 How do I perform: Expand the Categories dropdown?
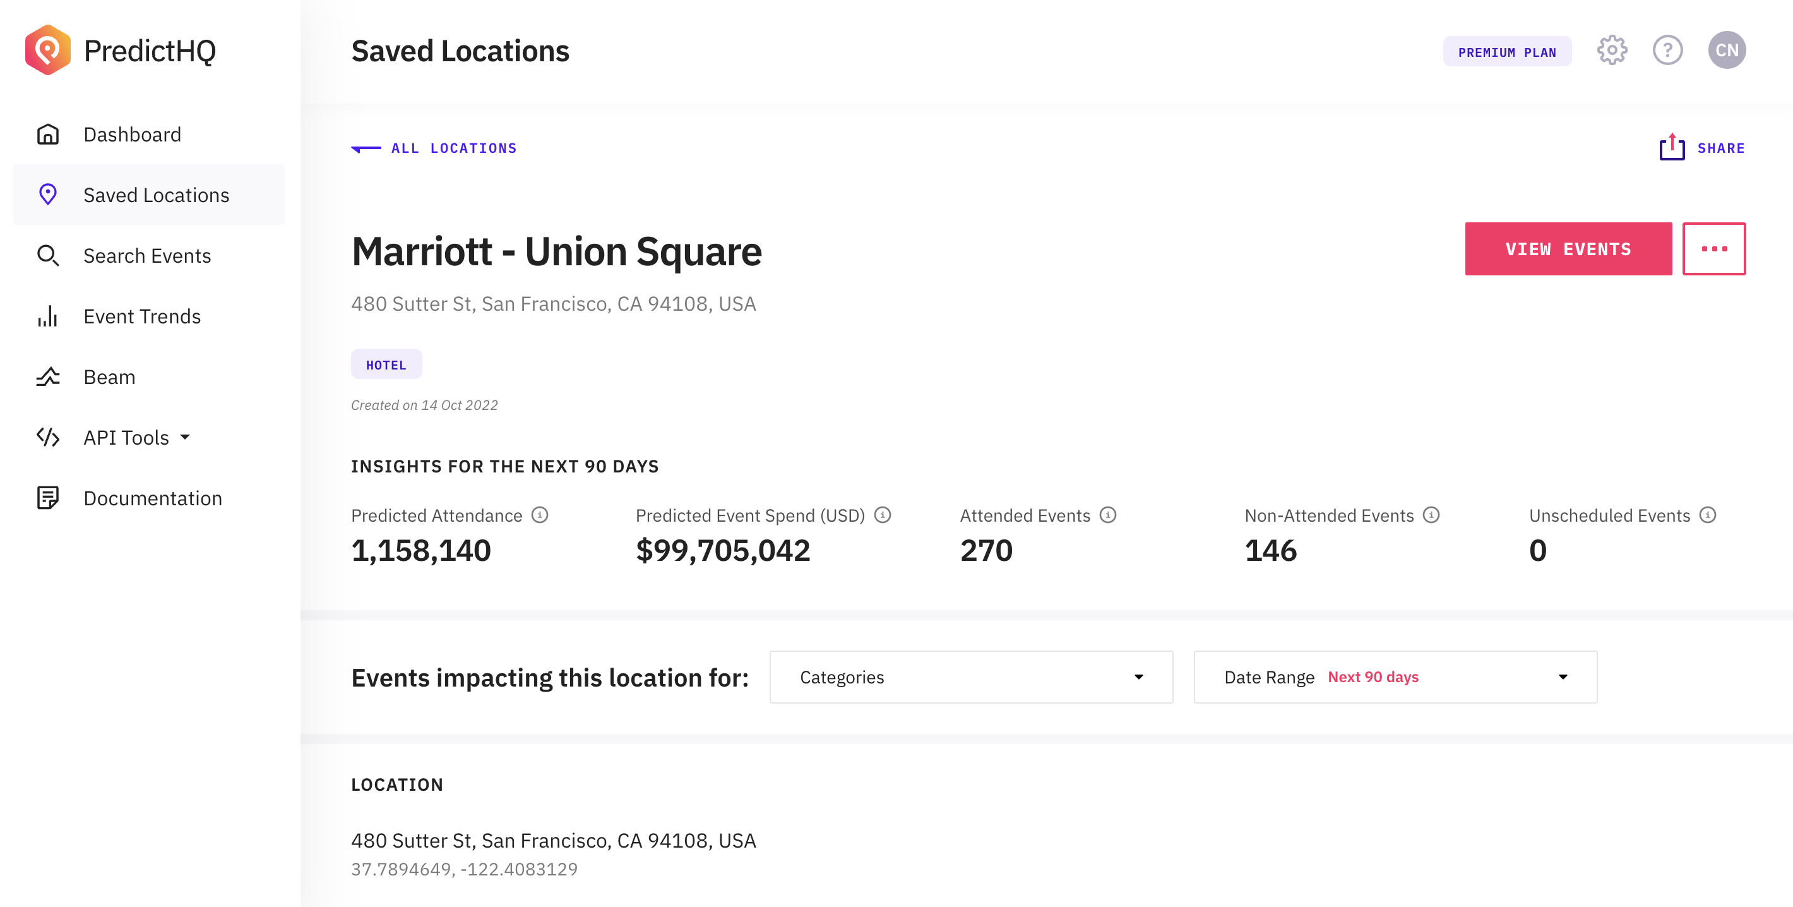click(x=971, y=676)
